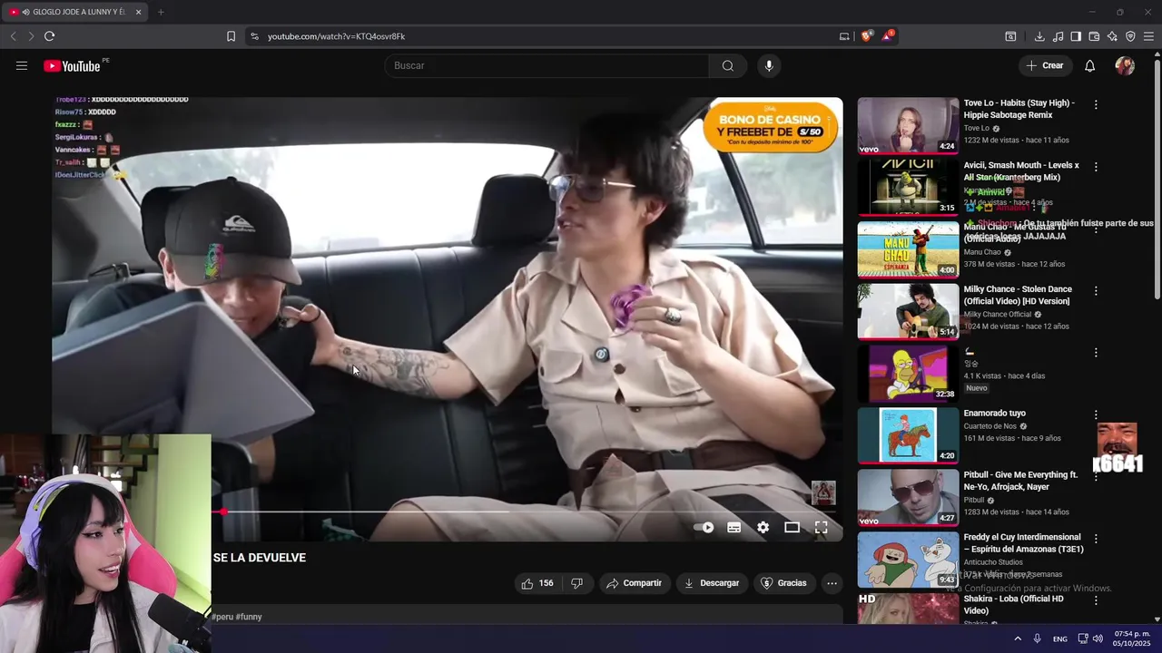Open the browser main menu
The width and height of the screenshot is (1162, 653).
pyautogui.click(x=1148, y=36)
